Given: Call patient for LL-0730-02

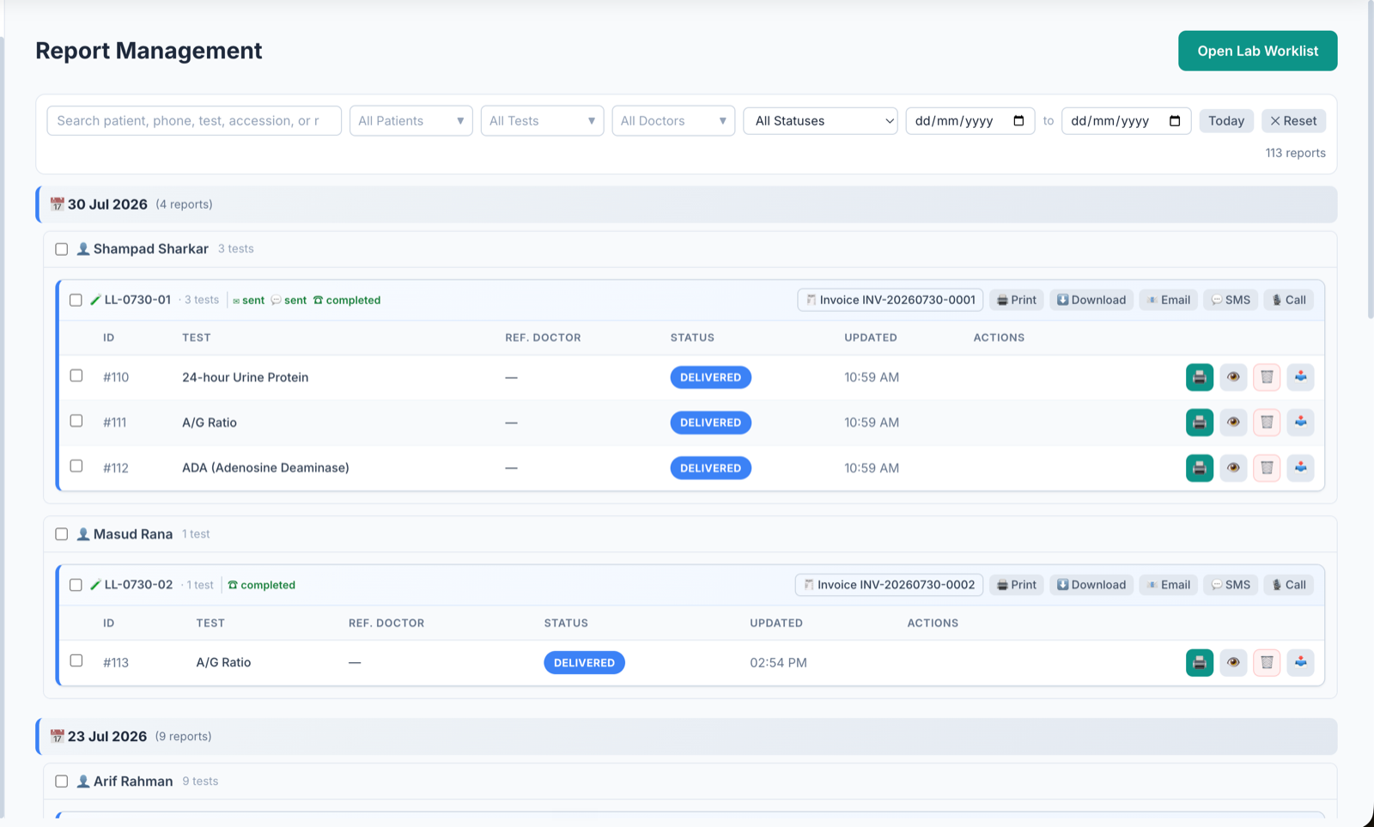Looking at the screenshot, I should [x=1289, y=585].
